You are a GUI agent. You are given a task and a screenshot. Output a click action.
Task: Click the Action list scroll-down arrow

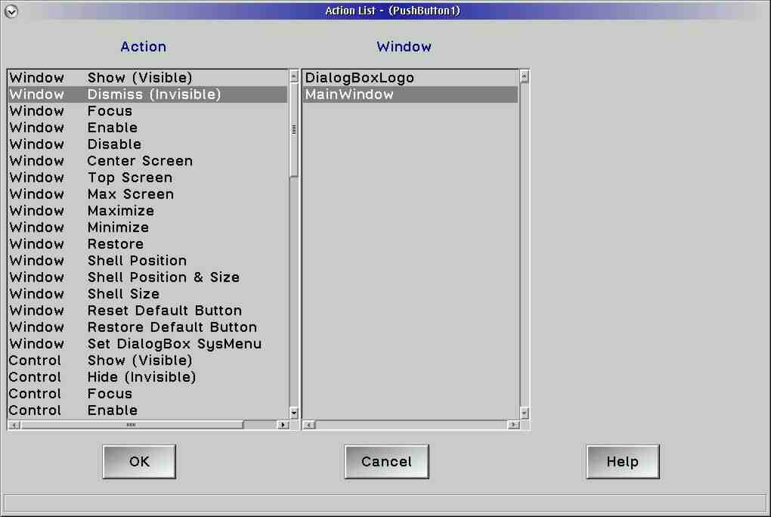294,413
